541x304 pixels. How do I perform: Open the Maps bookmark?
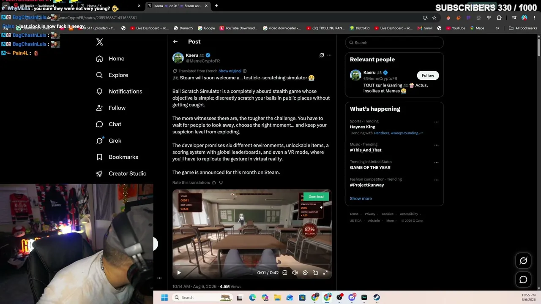476,28
